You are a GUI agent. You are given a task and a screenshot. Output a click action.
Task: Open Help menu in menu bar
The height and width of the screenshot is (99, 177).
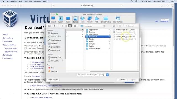pyautogui.click(x=45, y=1)
